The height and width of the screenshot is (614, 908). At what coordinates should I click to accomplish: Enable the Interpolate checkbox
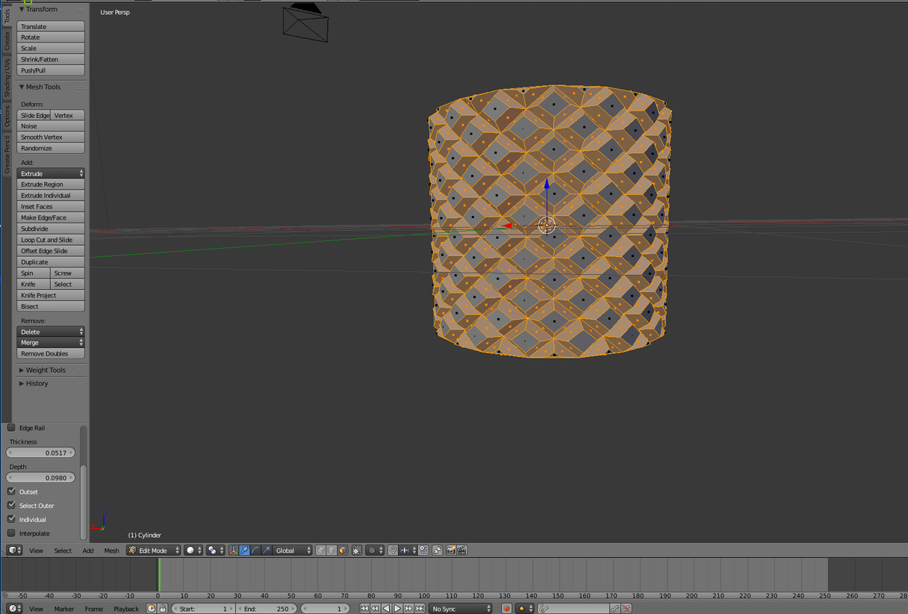pos(11,533)
